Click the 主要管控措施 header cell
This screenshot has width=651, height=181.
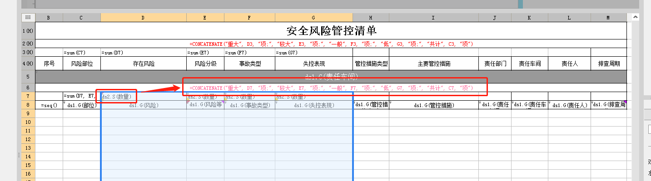pyautogui.click(x=434, y=64)
